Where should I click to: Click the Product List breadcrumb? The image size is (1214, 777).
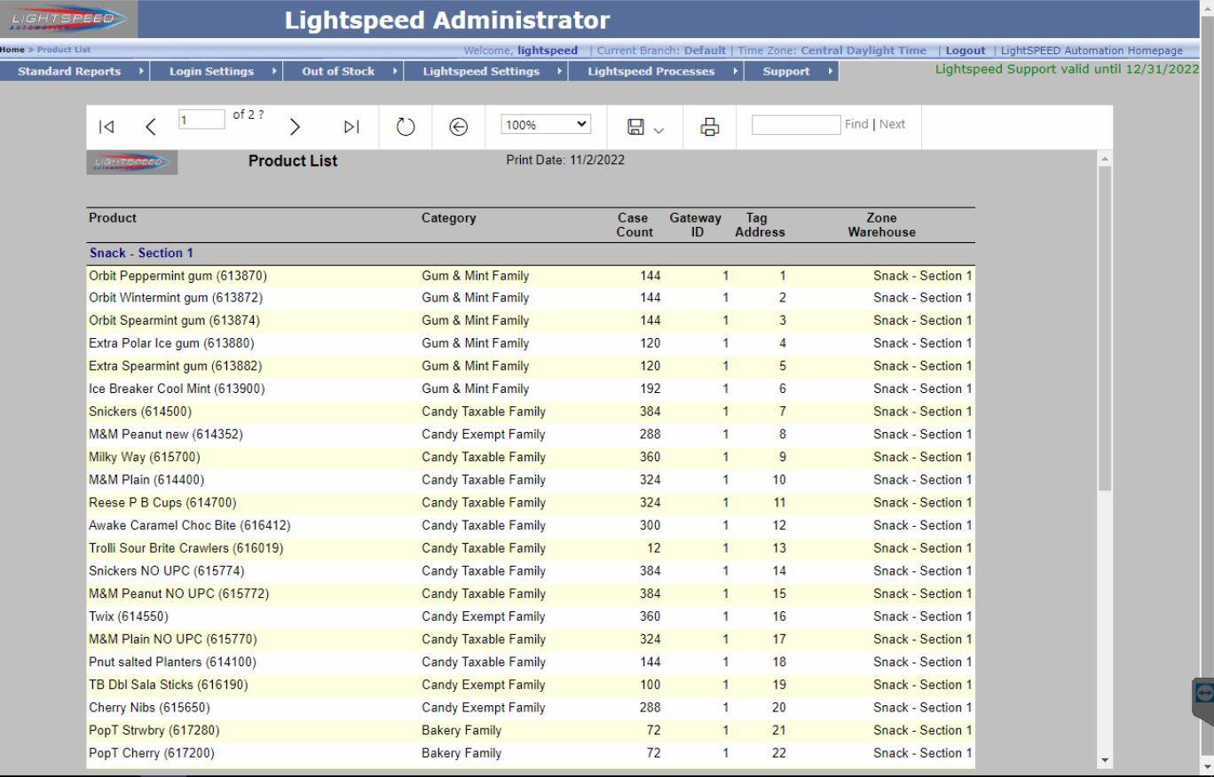tap(64, 50)
